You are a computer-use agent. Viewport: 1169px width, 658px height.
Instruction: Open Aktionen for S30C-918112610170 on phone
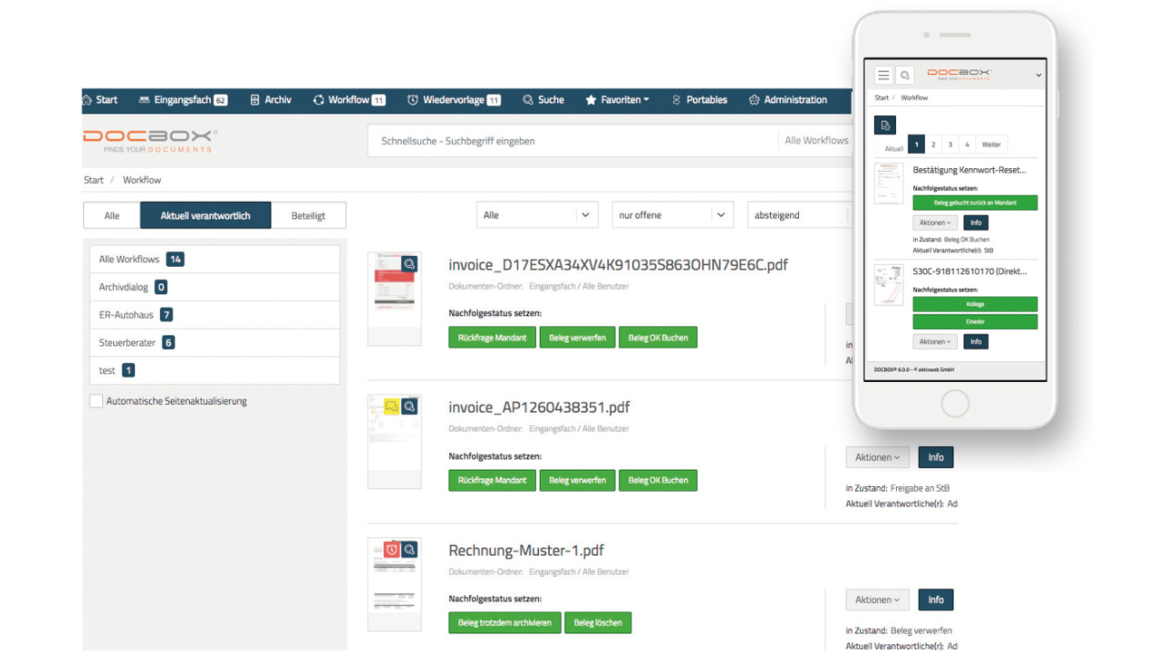tap(935, 341)
